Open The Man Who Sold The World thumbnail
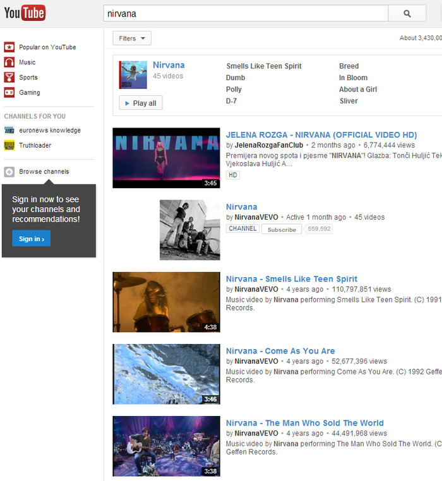 point(166,446)
